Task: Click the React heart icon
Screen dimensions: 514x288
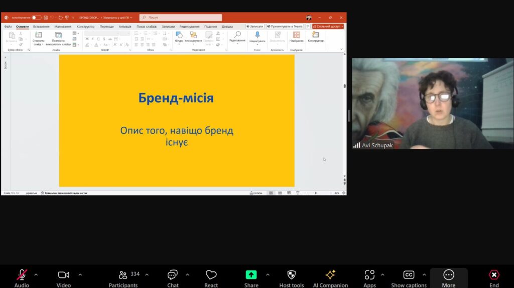Action: [x=211, y=275]
